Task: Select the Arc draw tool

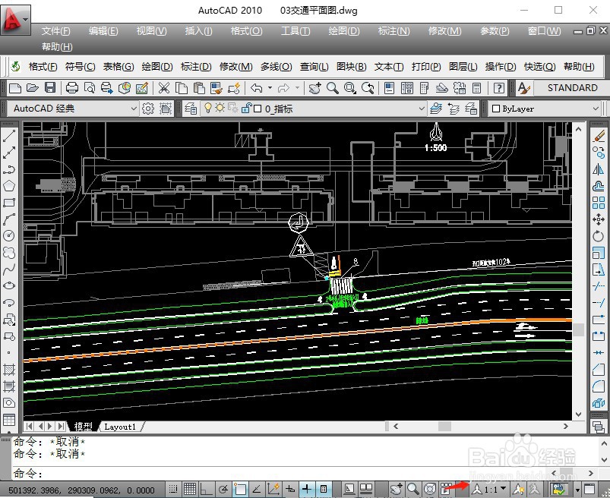Action: pos(9,219)
